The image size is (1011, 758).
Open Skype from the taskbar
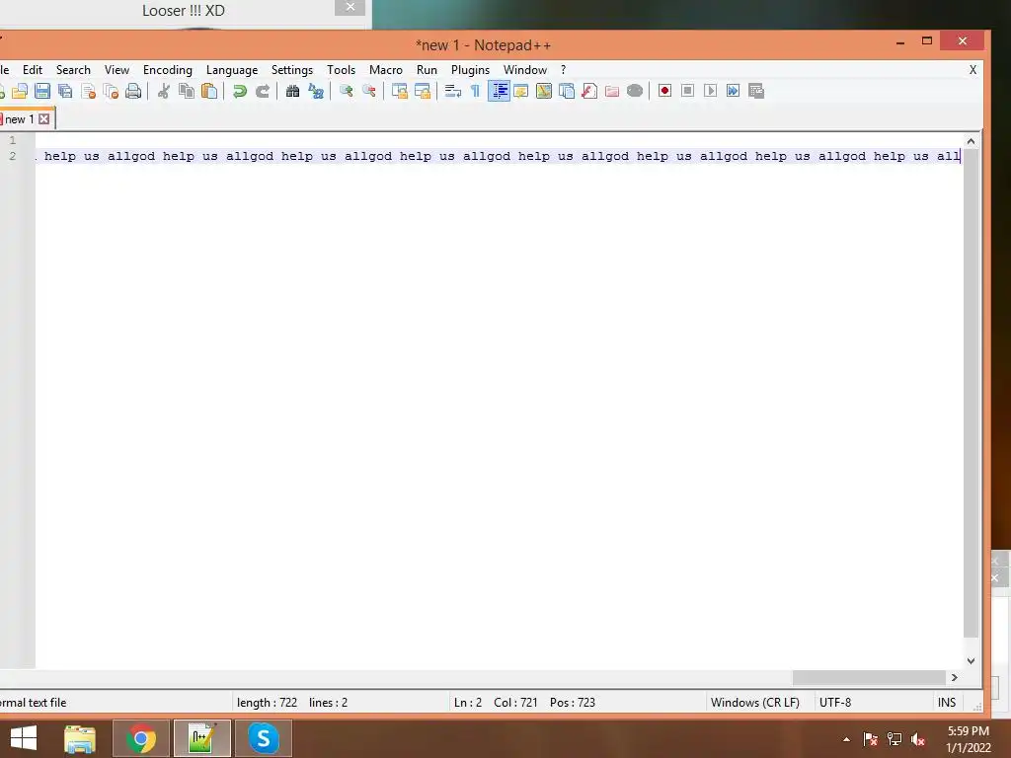pyautogui.click(x=263, y=738)
